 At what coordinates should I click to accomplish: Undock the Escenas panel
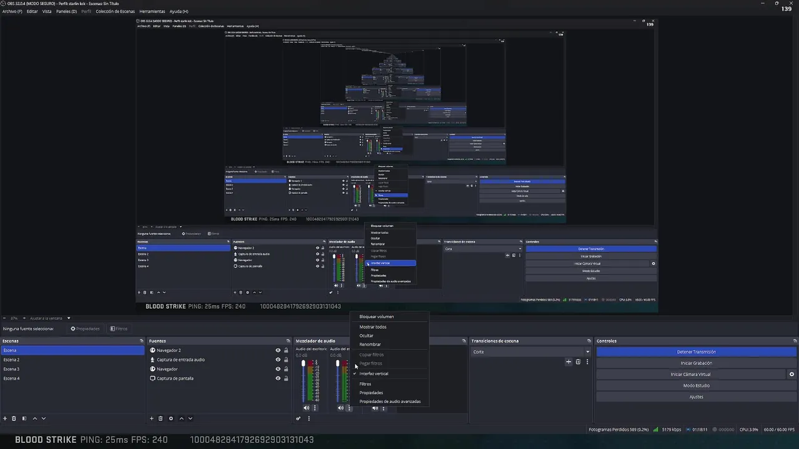[142, 341]
